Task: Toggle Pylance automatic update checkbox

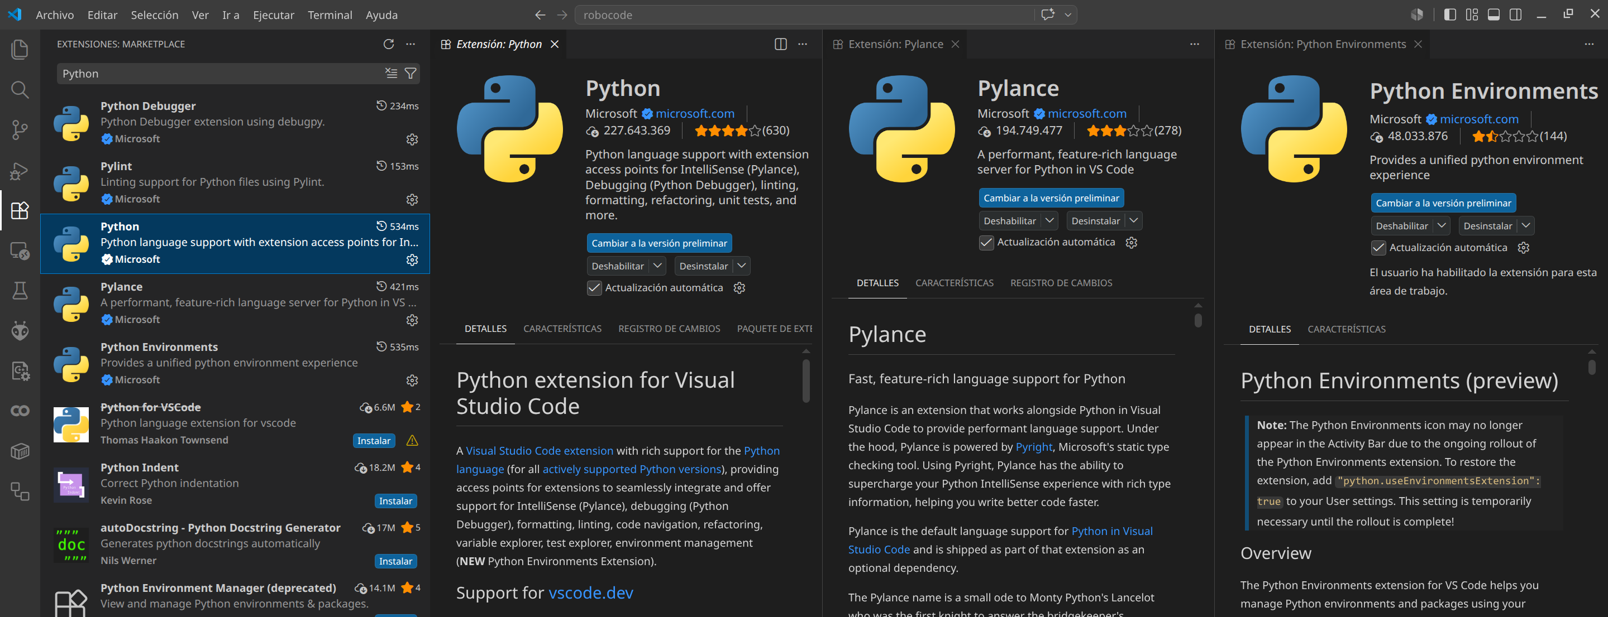Action: (x=986, y=243)
